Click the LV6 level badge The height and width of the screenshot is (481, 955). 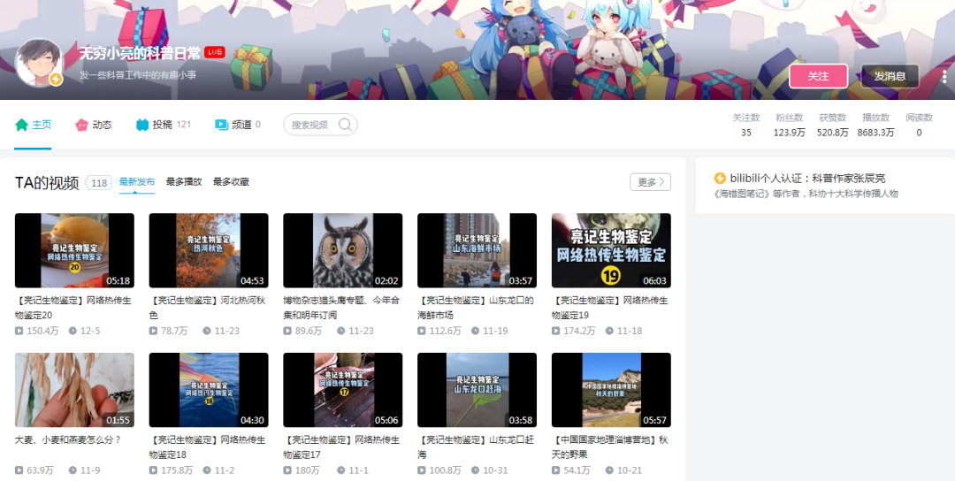coord(214,53)
